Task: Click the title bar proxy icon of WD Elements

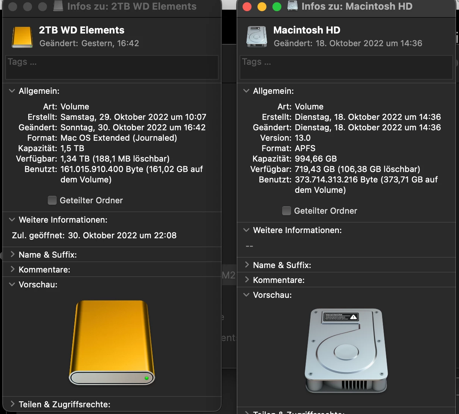Action: tap(58, 6)
